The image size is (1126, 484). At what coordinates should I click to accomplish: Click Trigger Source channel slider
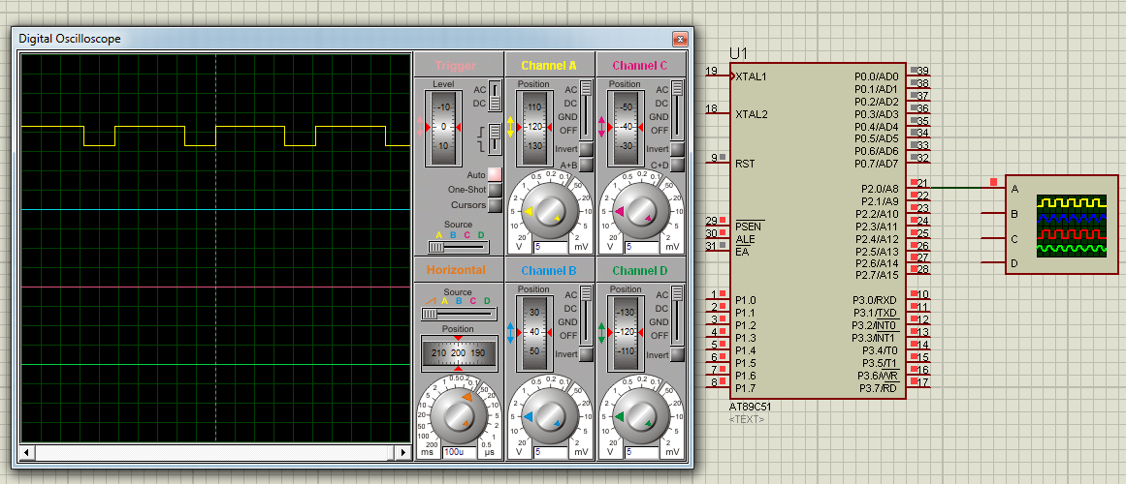(458, 247)
